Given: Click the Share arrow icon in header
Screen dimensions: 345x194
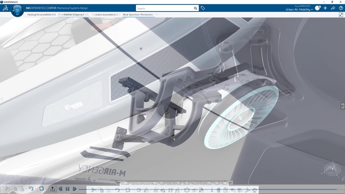Looking at the screenshot, I should 333,8.
